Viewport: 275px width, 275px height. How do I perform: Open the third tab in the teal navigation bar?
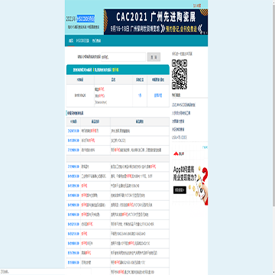96,40
